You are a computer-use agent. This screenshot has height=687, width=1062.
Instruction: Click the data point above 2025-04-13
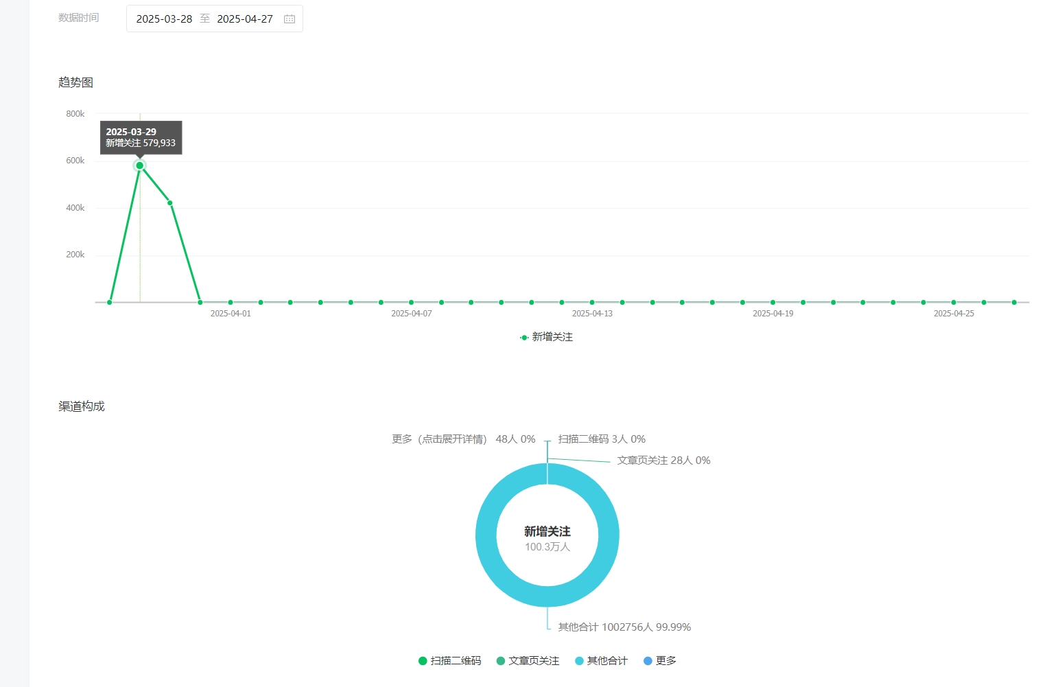(592, 302)
